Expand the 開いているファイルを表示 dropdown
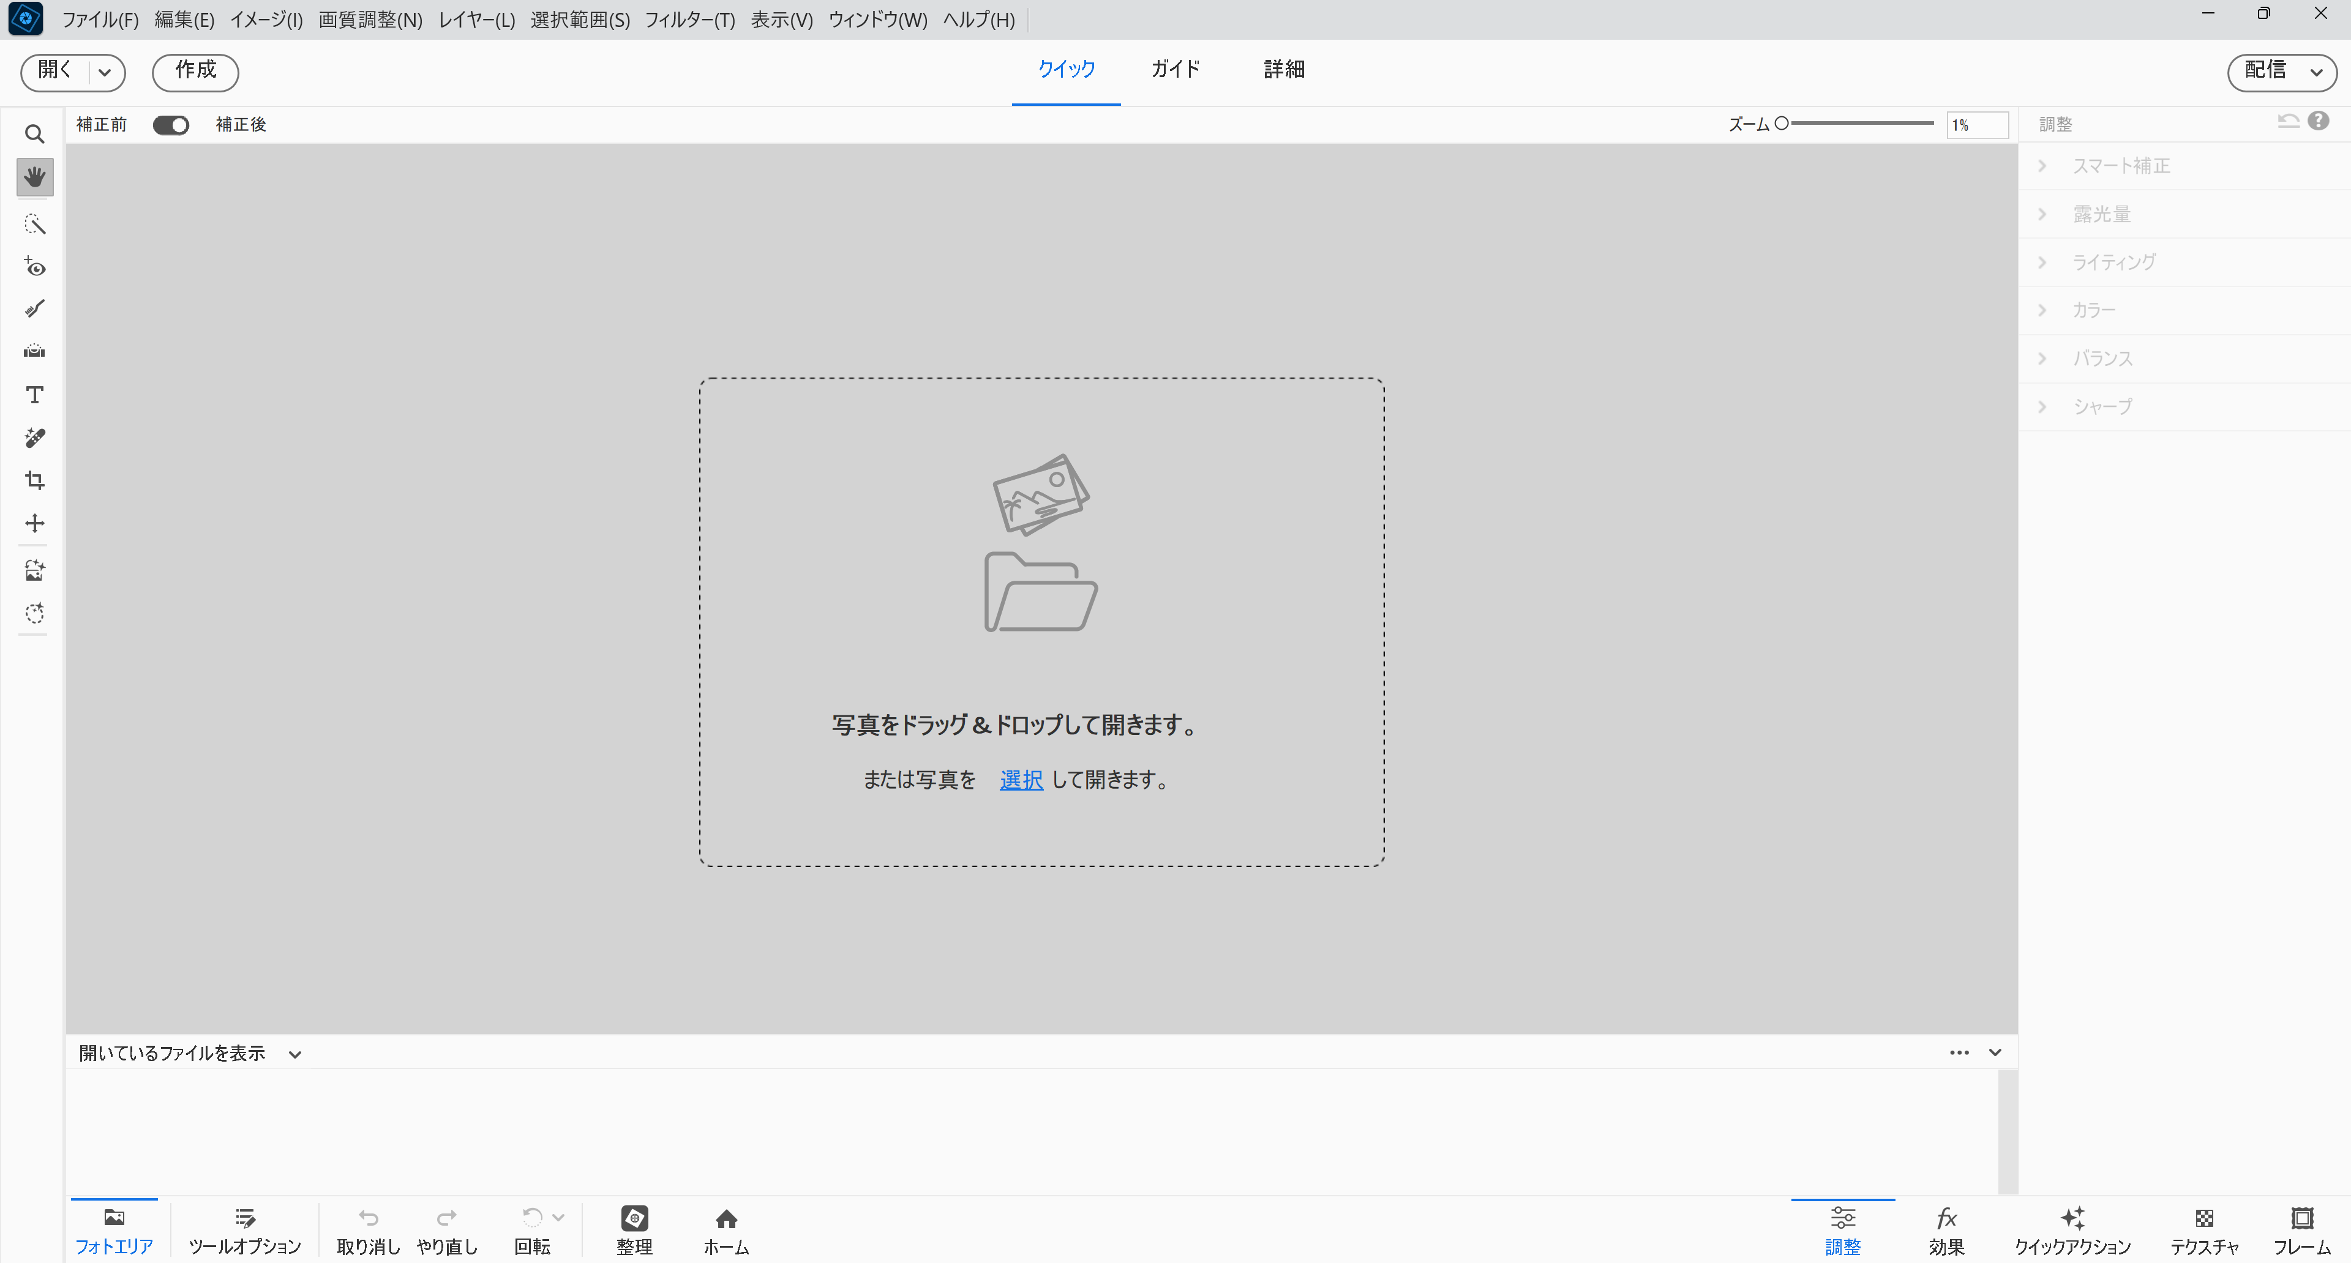The height and width of the screenshot is (1263, 2351). (294, 1054)
